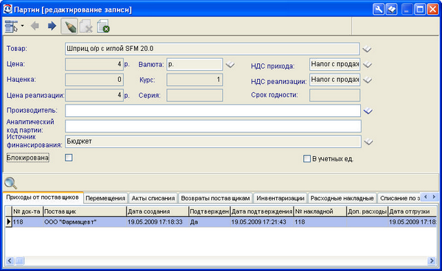The width and height of the screenshot is (442, 271).
Task: Go to previous record with gray left arrow
Action: 35,26
